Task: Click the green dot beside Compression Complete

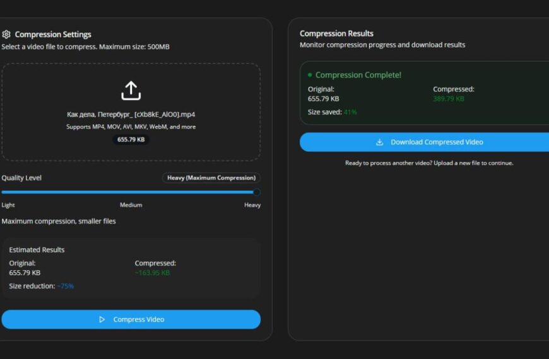Action: click(310, 75)
